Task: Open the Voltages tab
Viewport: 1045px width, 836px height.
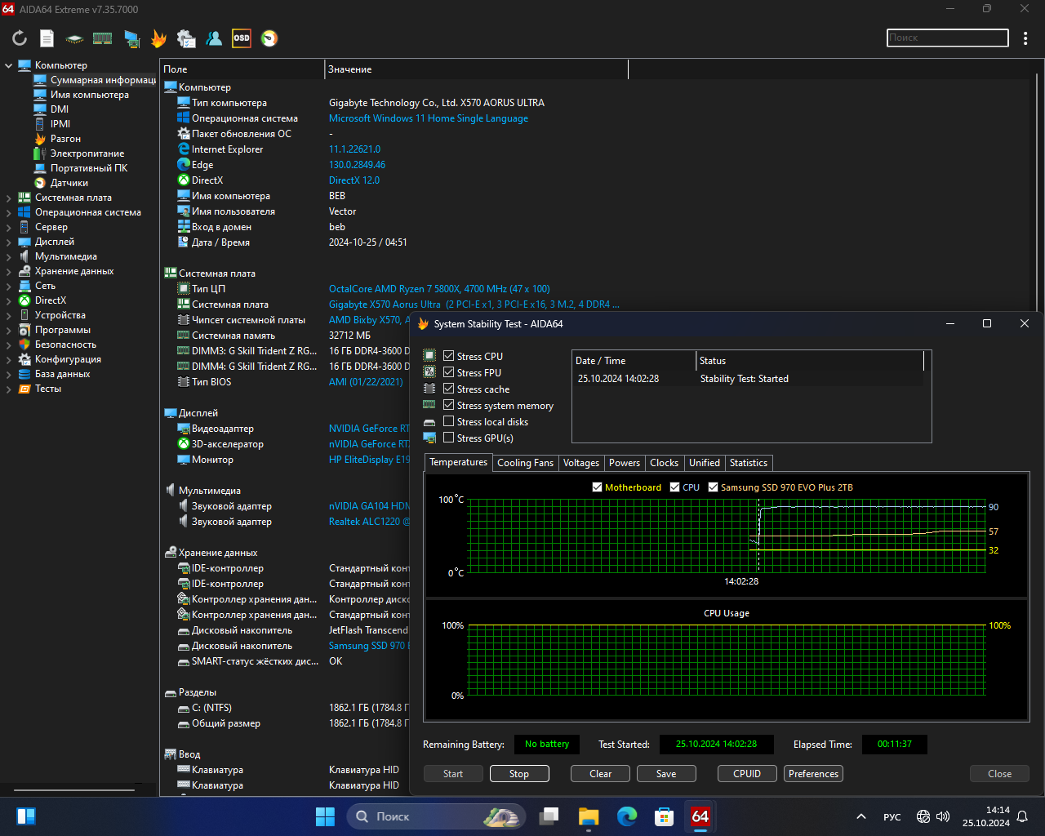Action: (x=581, y=463)
